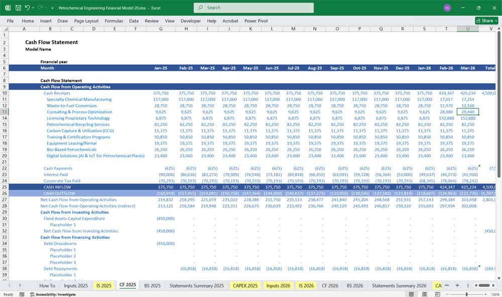Open the Customize Quick Access Toolbar dropdown

51,8
